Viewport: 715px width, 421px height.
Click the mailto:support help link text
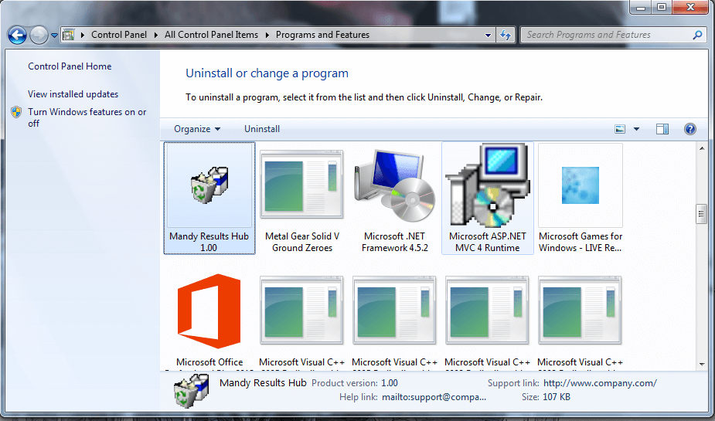[434, 397]
